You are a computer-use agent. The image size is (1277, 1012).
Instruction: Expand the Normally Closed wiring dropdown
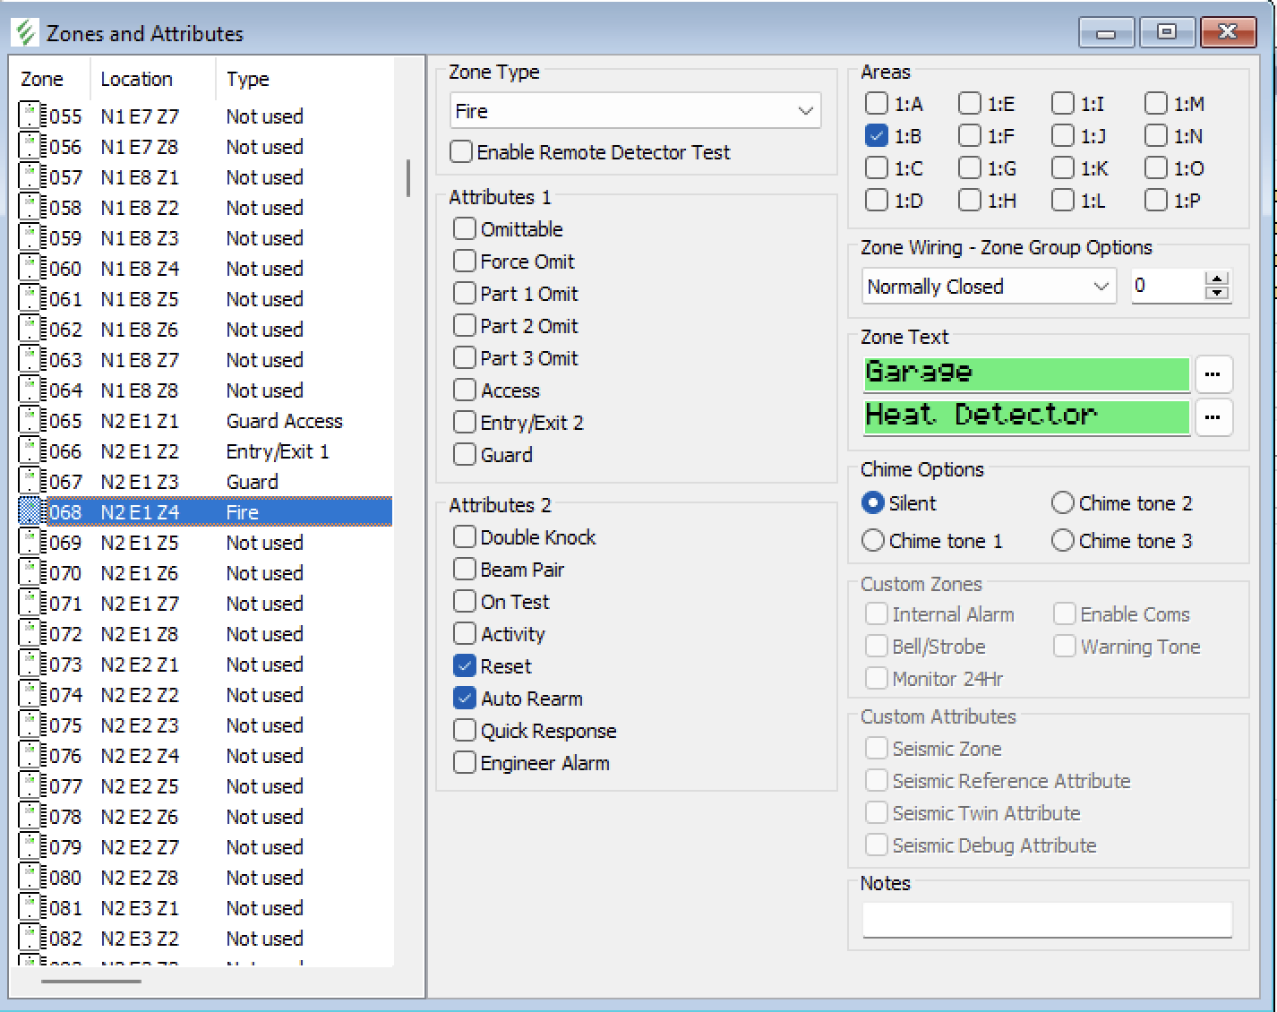tap(1100, 287)
